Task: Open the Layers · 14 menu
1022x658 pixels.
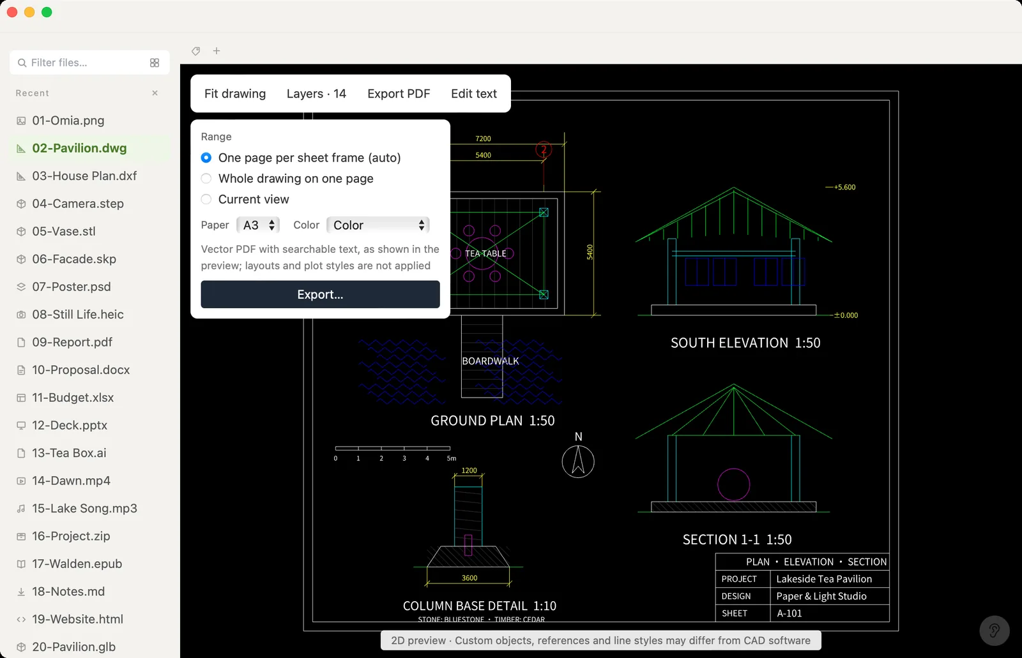Action: [x=316, y=94]
